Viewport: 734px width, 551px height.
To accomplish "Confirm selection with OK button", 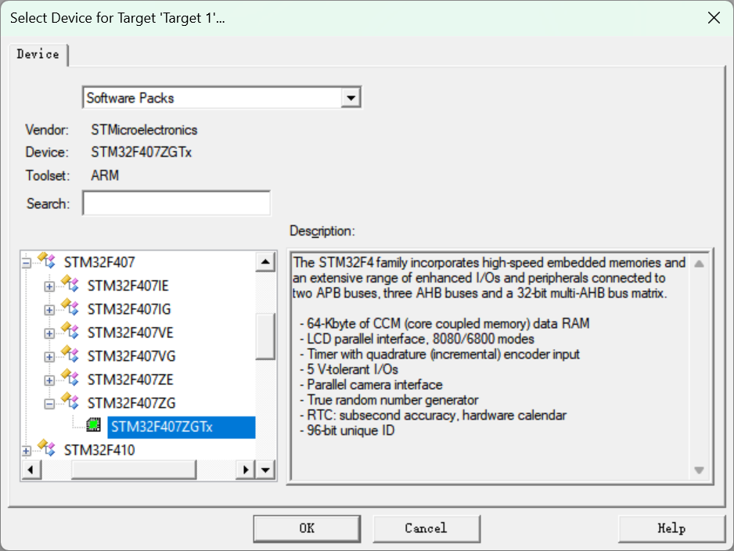I will [x=307, y=528].
